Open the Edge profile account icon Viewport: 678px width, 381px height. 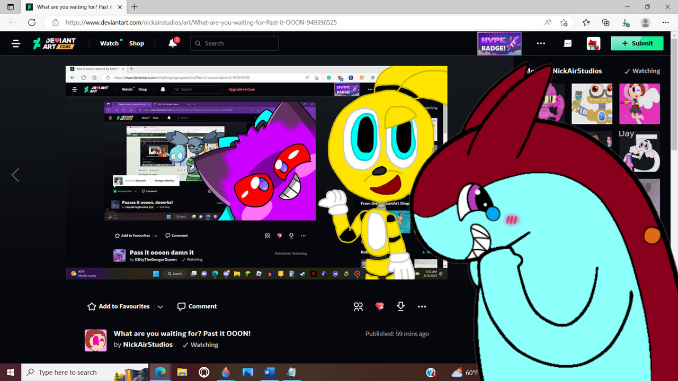pos(645,22)
